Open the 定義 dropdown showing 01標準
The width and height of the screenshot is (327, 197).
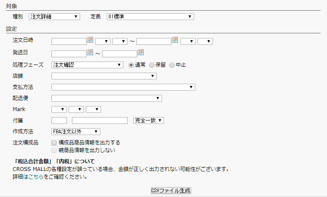pyautogui.click(x=150, y=17)
